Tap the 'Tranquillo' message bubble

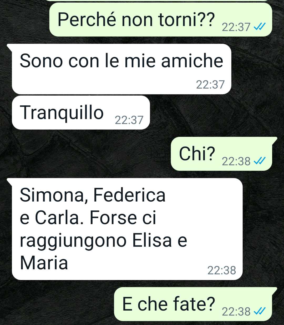pyautogui.click(x=81, y=113)
